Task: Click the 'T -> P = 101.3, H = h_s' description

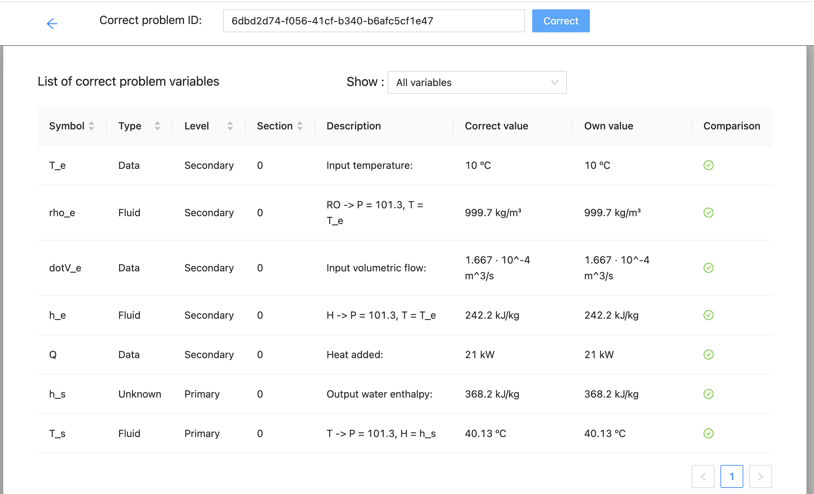Action: click(x=381, y=433)
